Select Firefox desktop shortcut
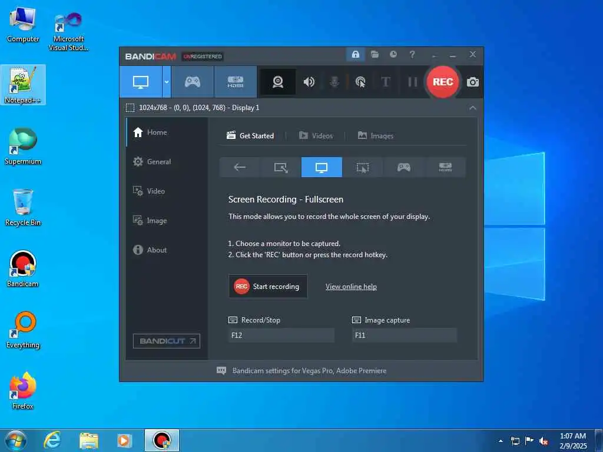 [23, 391]
